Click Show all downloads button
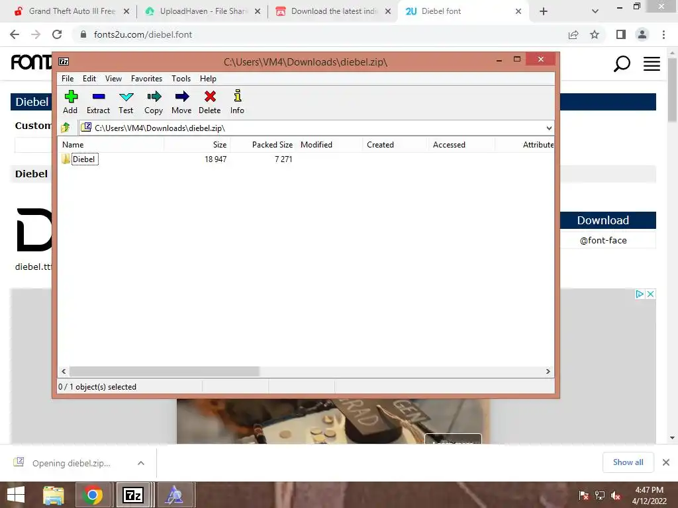Viewport: 678px width, 508px height. point(628,462)
